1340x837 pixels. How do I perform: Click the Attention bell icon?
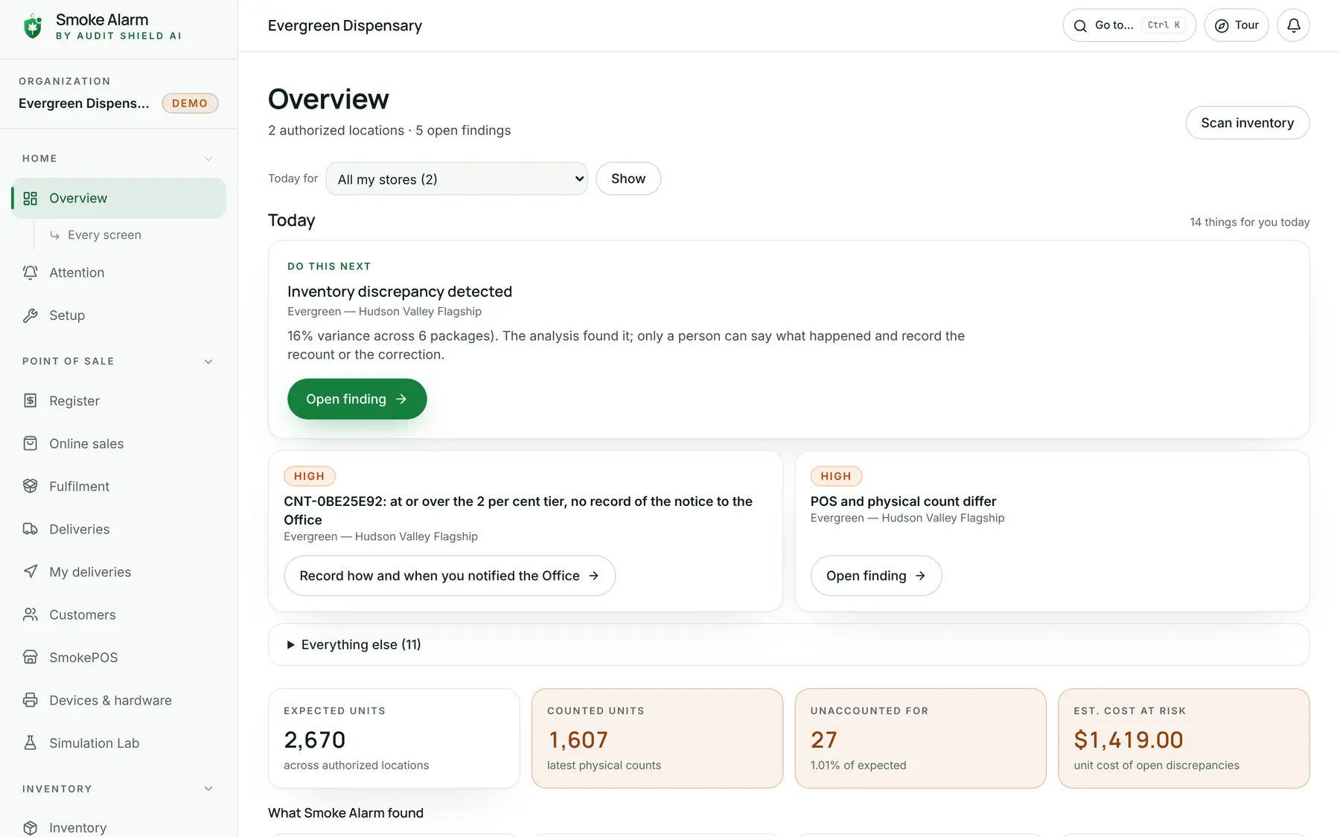pyautogui.click(x=30, y=273)
